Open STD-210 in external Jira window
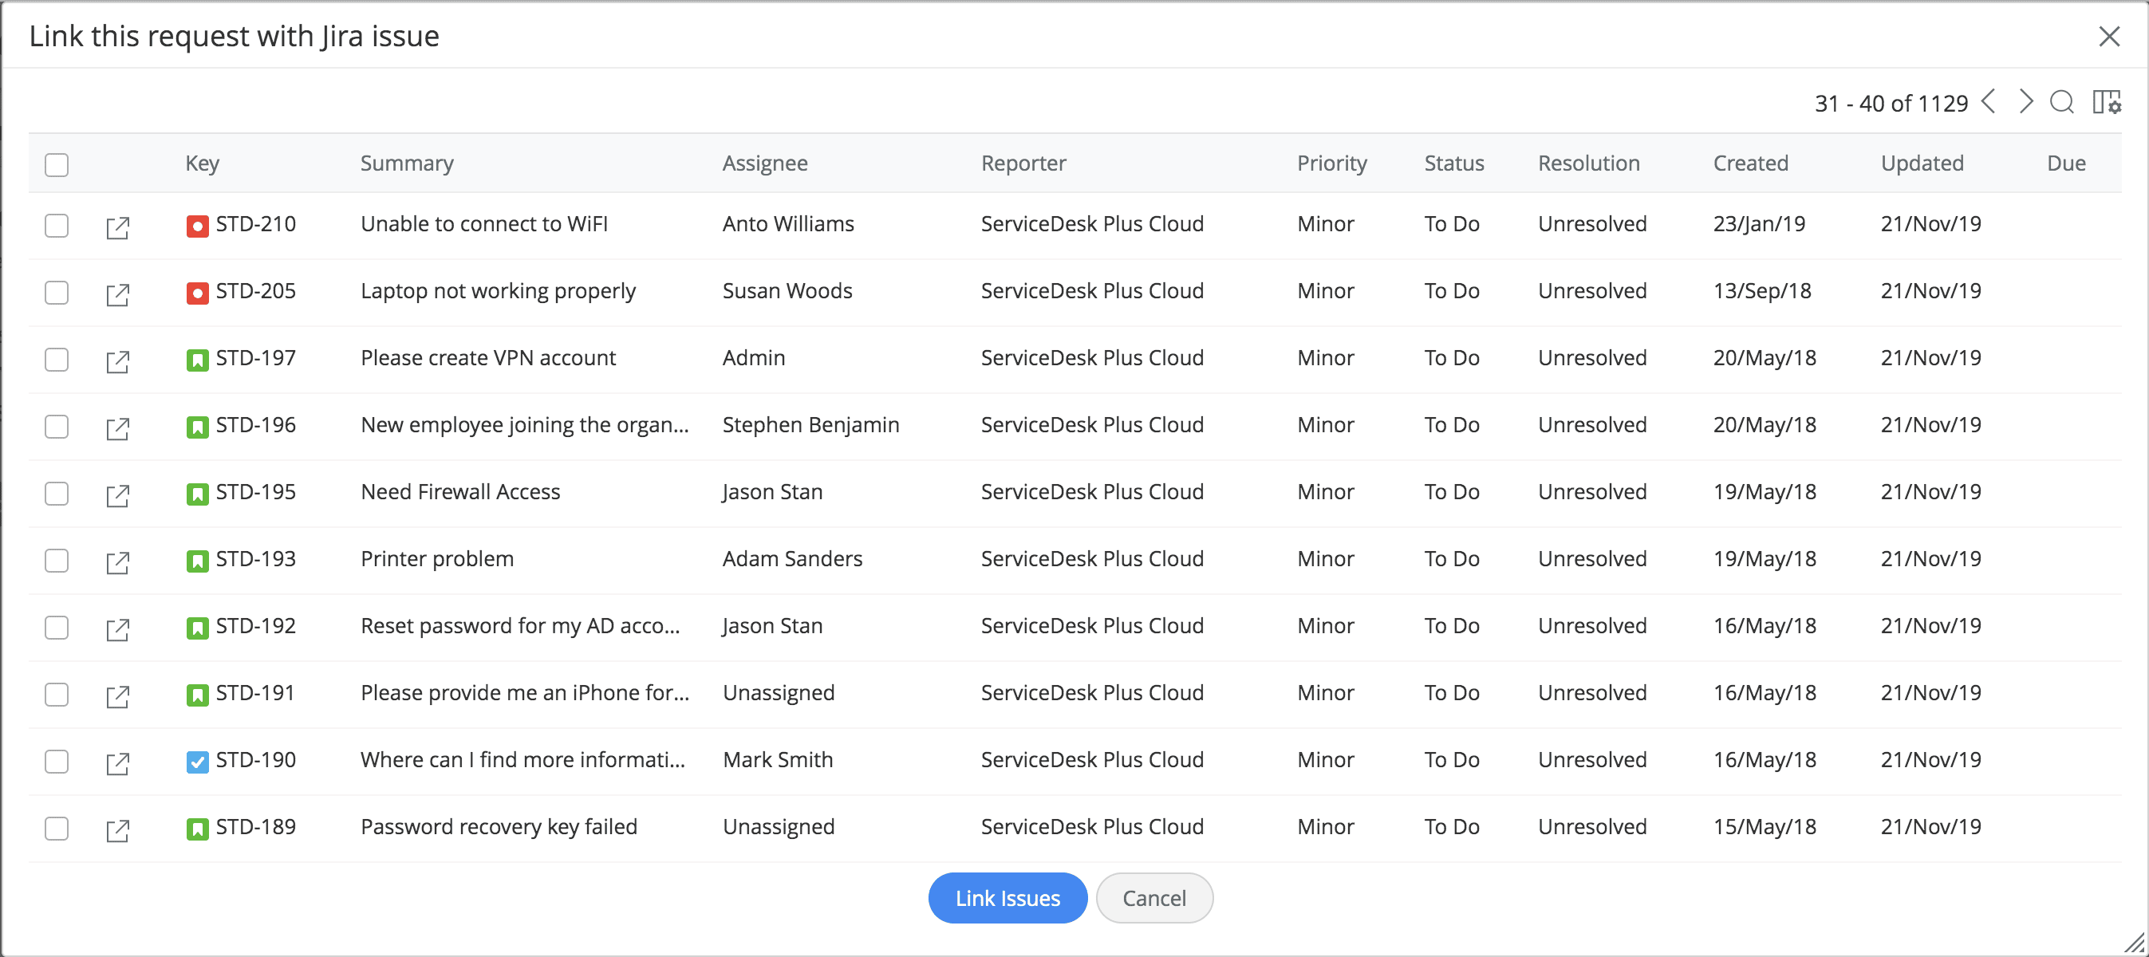 click(117, 227)
